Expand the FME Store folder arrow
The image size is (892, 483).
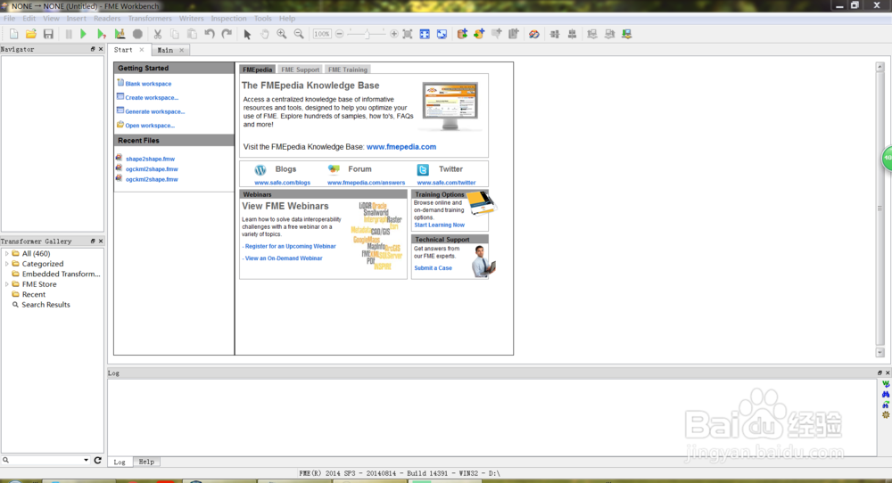pyautogui.click(x=7, y=284)
